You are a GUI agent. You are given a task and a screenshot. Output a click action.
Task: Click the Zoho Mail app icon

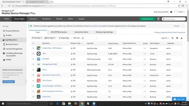coord(39,75)
